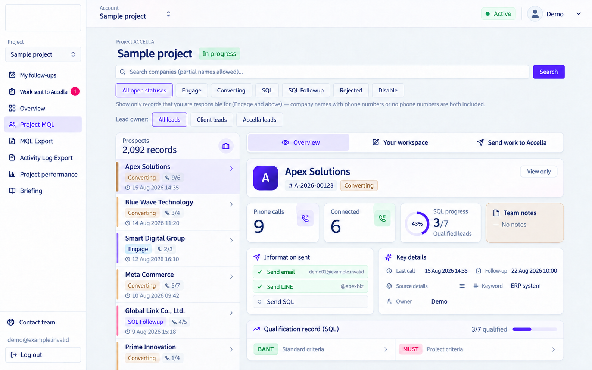This screenshot has height=370, width=592.
Task: Click the connected call icon in Connected card
Action: click(382, 218)
